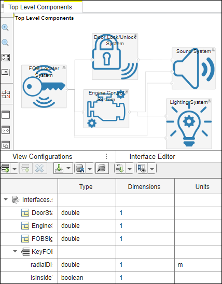222x284 pixels.
Task: Select the Door Lock/Unlock System padlock component
Action: click(115, 57)
